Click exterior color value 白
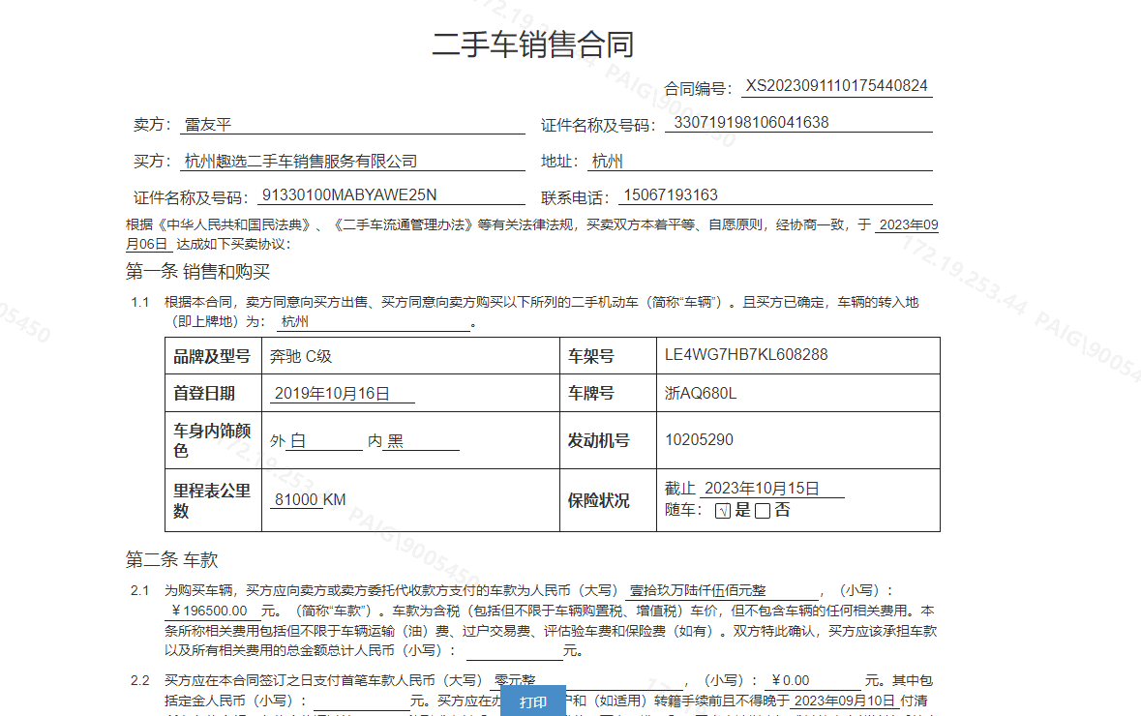 pos(298,441)
